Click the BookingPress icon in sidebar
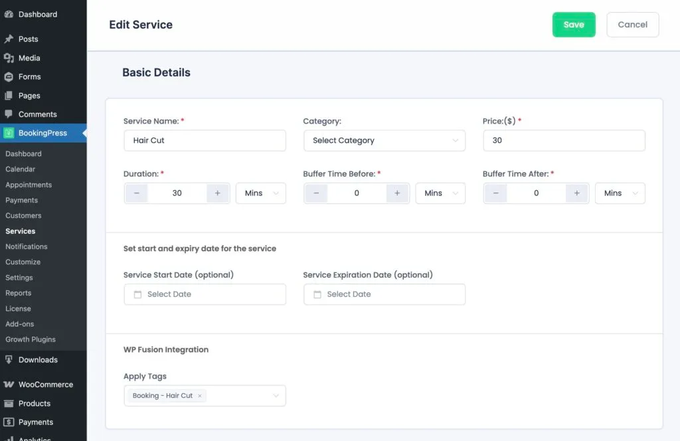This screenshot has width=680, height=441. click(x=9, y=133)
